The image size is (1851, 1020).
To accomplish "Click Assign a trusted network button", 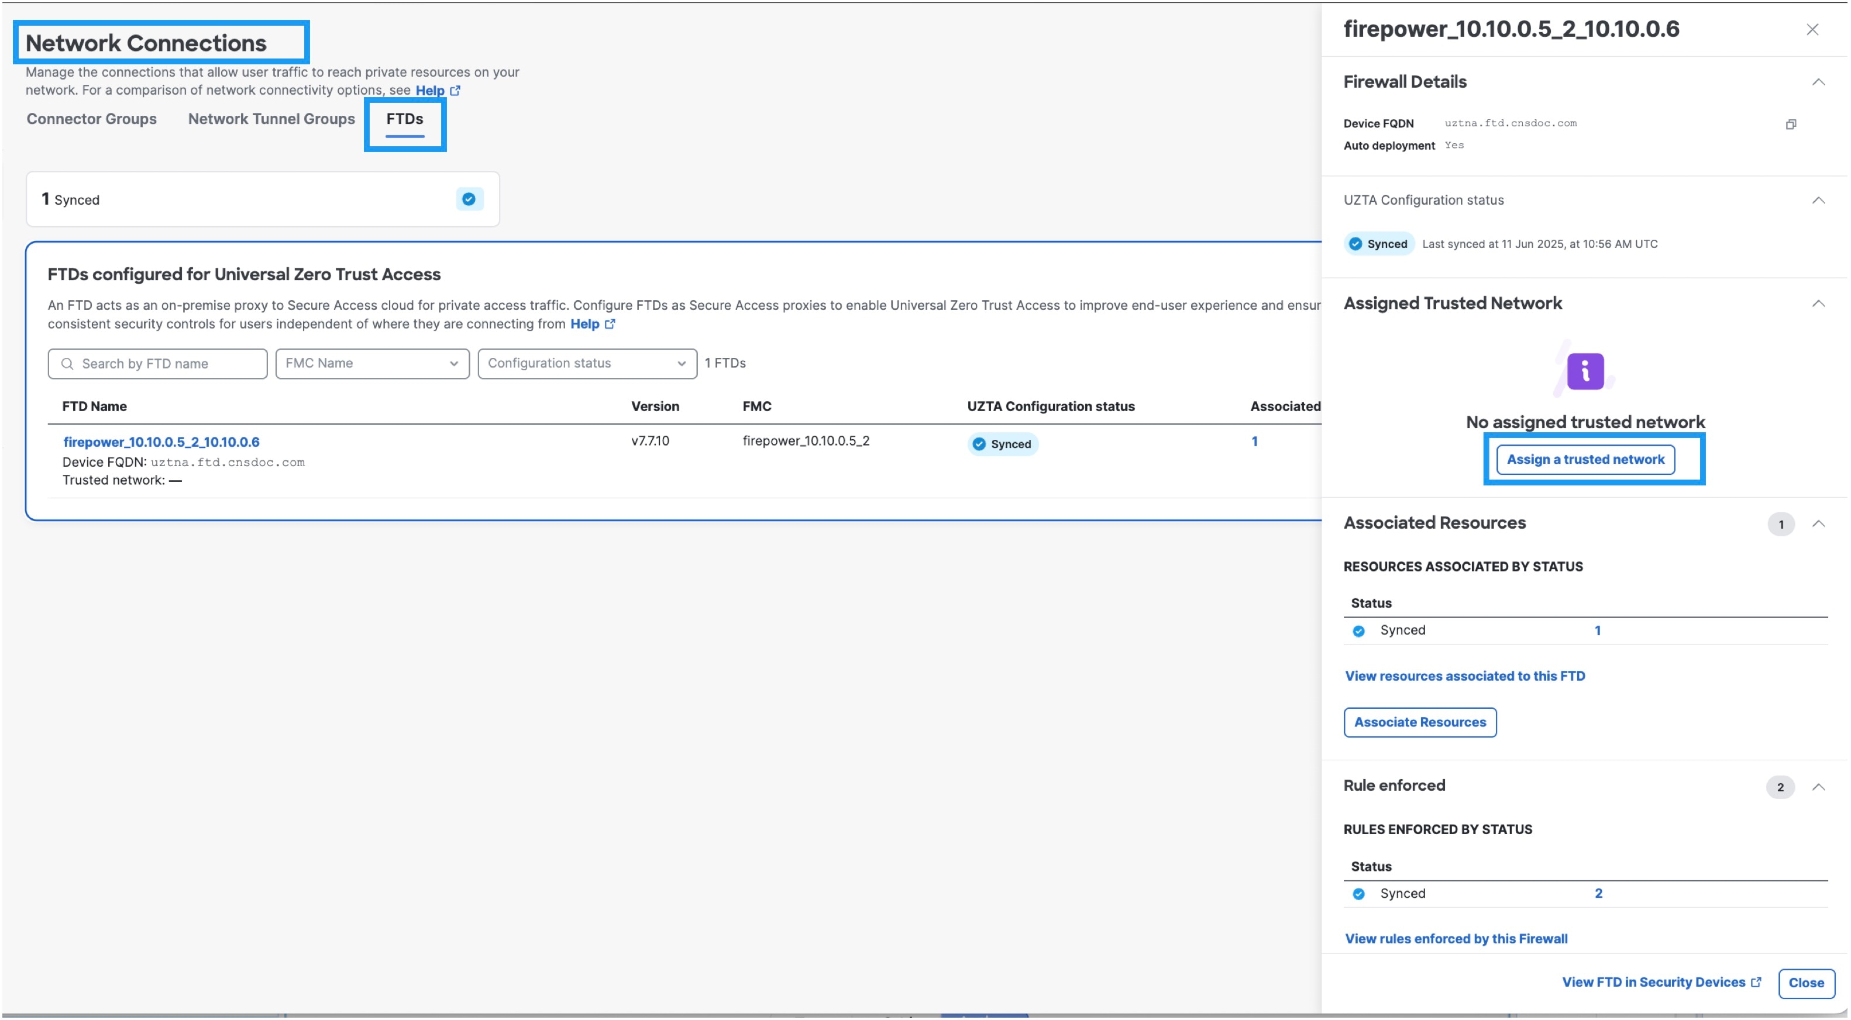I will coord(1585,460).
